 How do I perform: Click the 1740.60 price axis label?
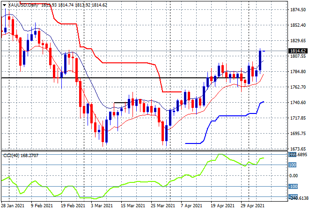298,102
